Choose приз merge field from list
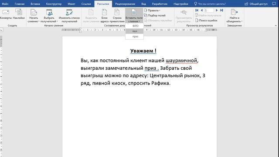The image size is (279, 157). tap(135, 37)
